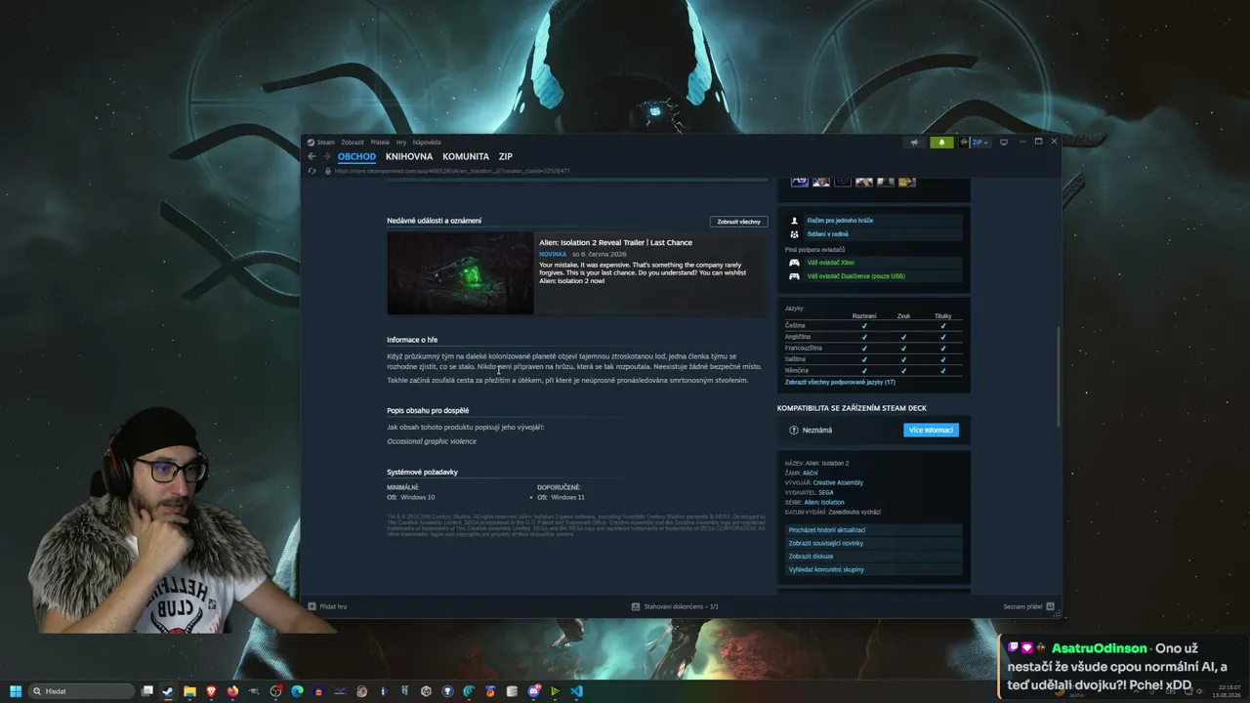Open Alien: Isolation 2 Reveal Trailer announcement title
1250x703 pixels.
[615, 242]
